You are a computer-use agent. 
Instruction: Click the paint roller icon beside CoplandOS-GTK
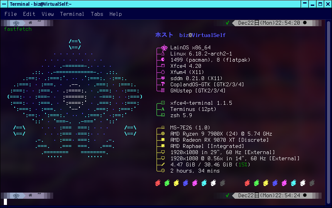tap(163, 84)
